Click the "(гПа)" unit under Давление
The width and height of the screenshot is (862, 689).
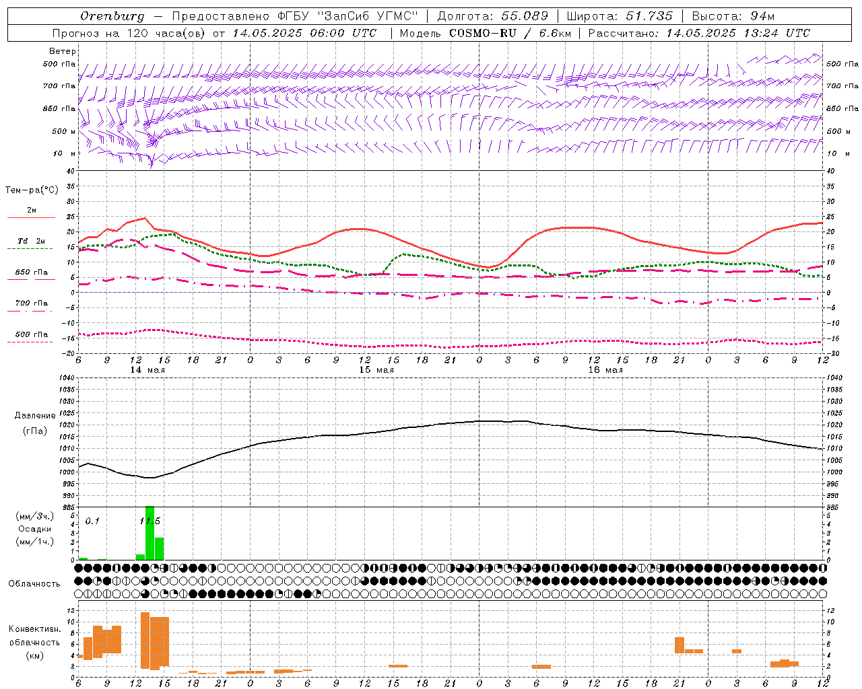click(35, 431)
